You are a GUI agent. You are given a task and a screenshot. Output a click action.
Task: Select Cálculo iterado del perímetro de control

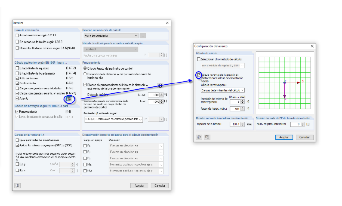pos(85,68)
